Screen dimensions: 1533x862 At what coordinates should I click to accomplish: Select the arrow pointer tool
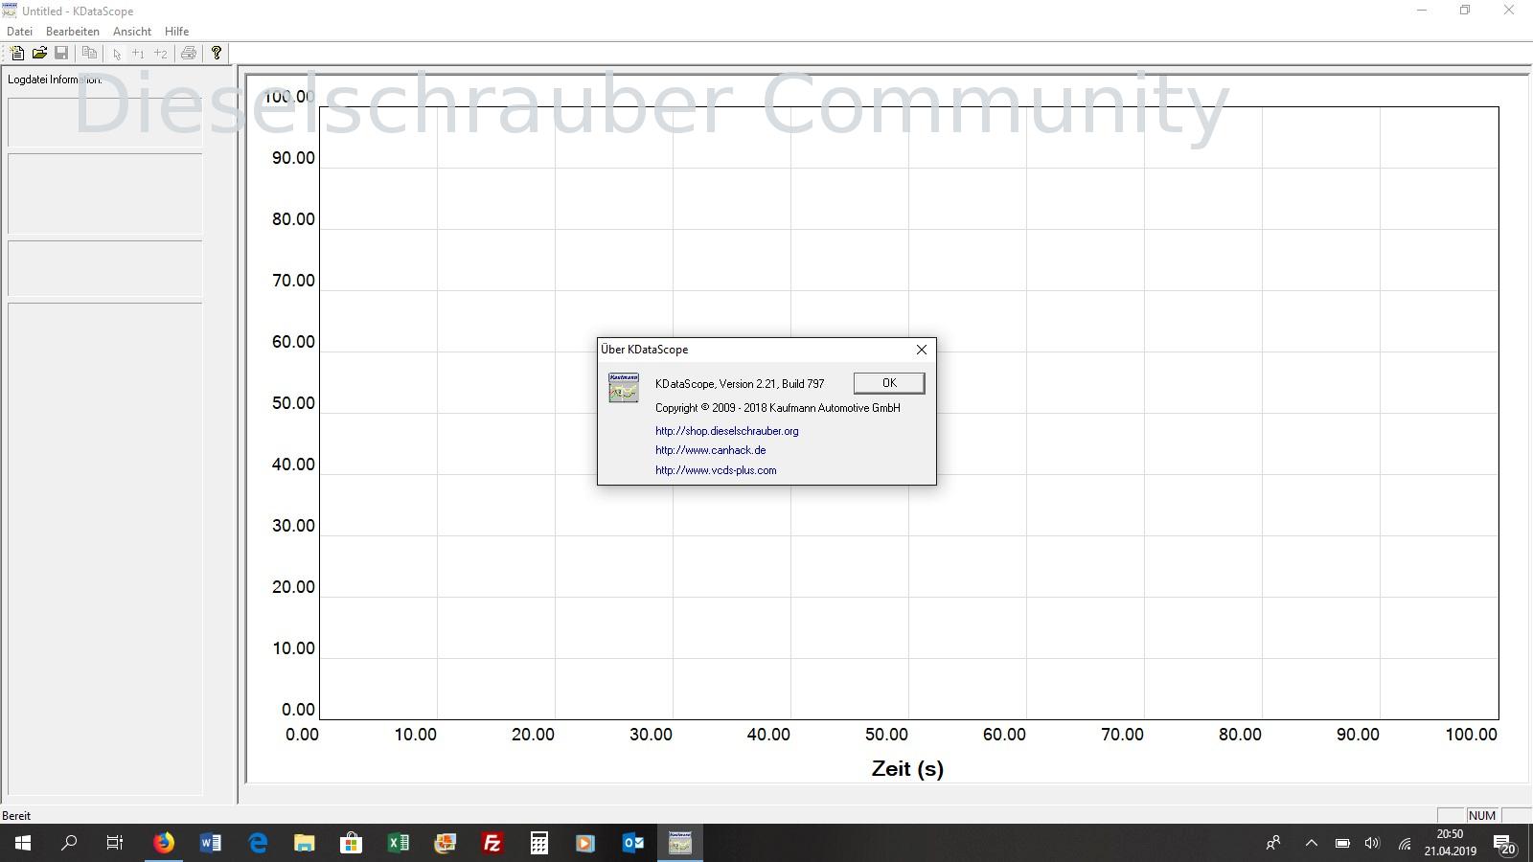(x=117, y=54)
